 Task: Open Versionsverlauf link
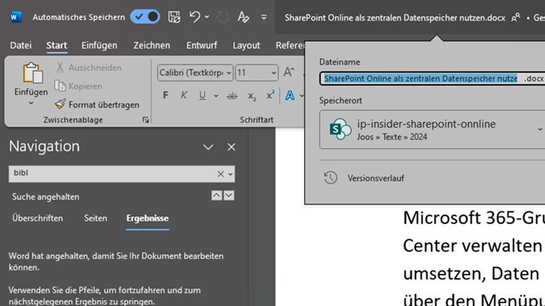point(376,178)
